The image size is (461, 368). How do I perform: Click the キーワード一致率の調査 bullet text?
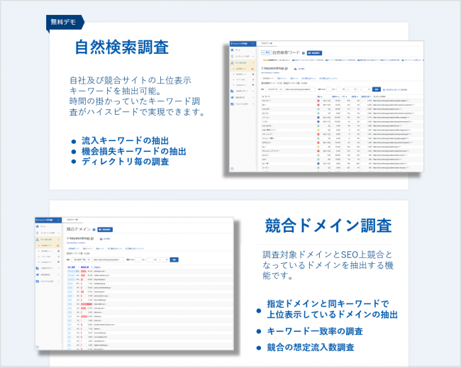(x=315, y=331)
